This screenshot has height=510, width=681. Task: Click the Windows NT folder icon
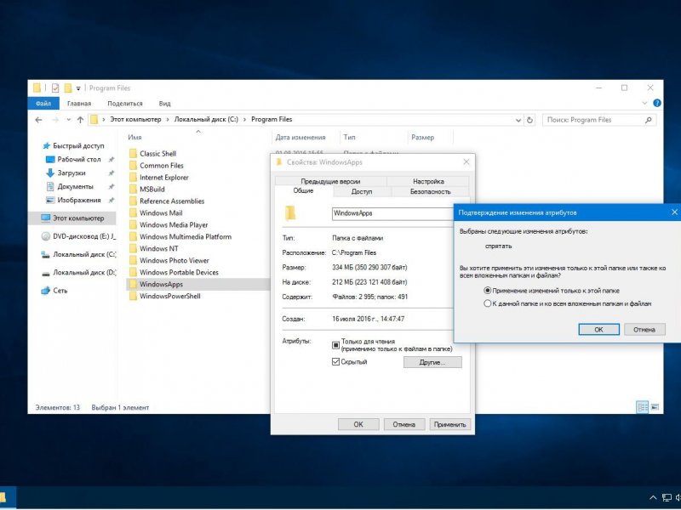133,248
